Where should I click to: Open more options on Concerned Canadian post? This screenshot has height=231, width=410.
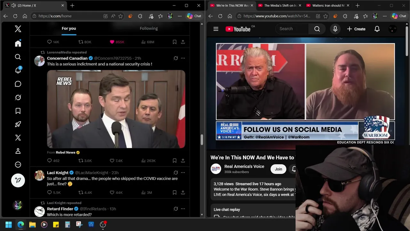tap(183, 58)
